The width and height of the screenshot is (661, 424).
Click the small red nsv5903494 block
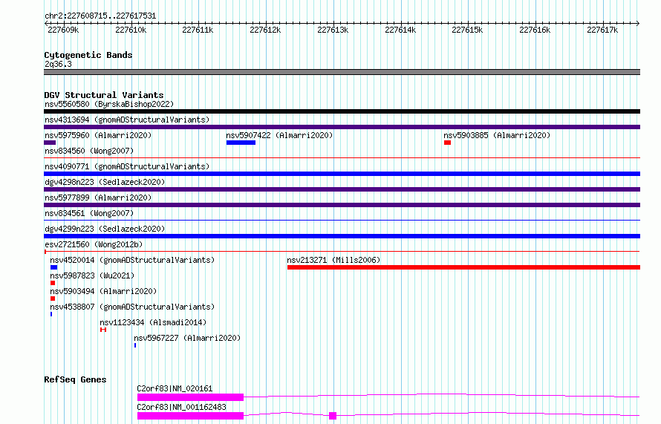53,299
